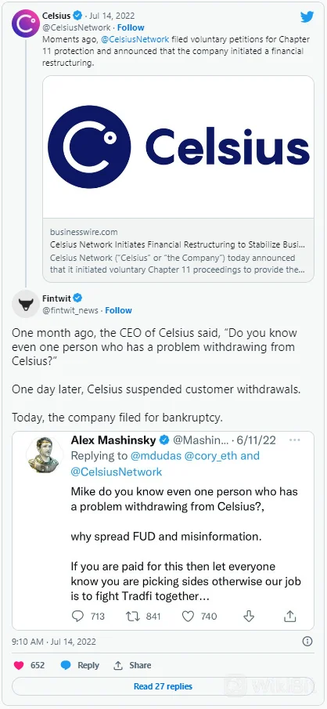Open the quoted tweet's three-dot menu
The height and width of the screenshot is (709, 327).
point(294,440)
